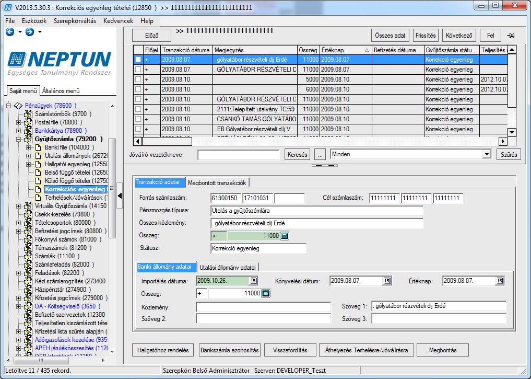Image resolution: width=531 pixels, height=379 pixels.
Task: Open the Szerepkörváltás menu
Action: pos(75,21)
